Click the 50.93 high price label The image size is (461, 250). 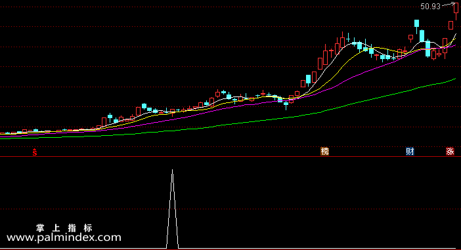point(430,7)
